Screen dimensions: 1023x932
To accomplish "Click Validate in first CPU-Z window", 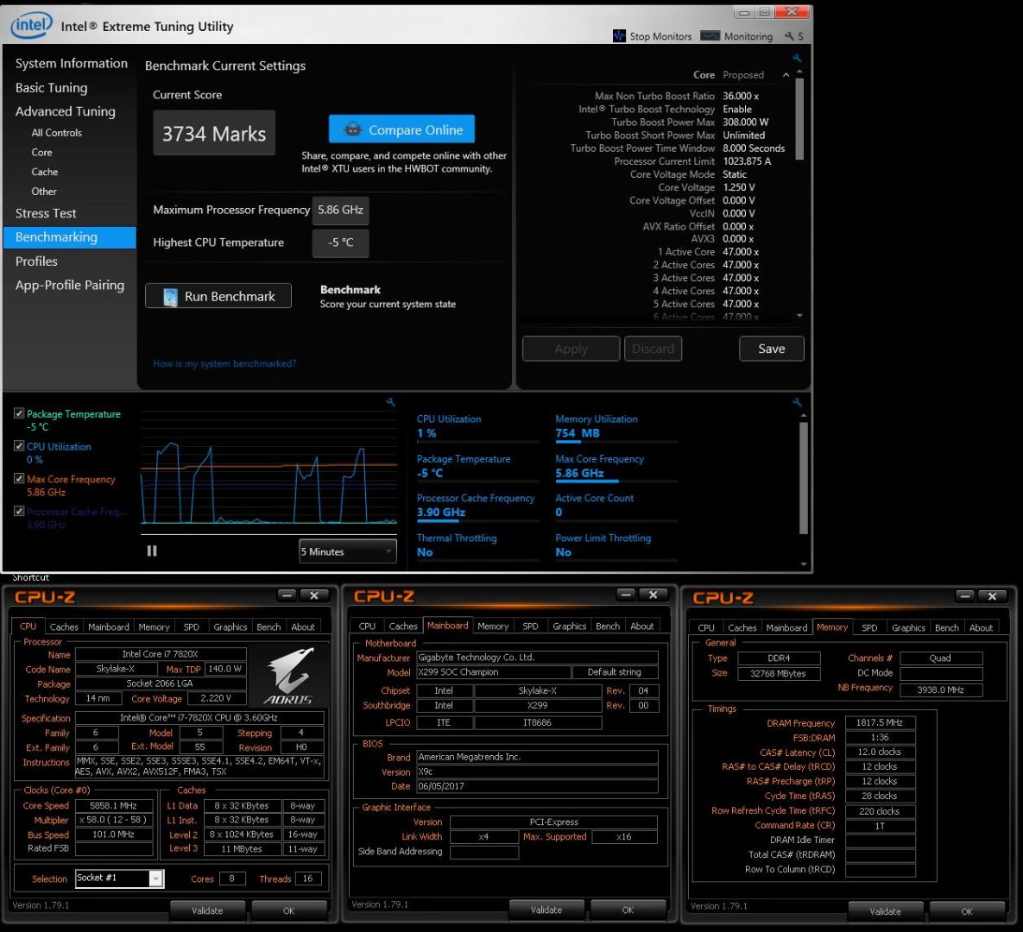I will [x=207, y=910].
